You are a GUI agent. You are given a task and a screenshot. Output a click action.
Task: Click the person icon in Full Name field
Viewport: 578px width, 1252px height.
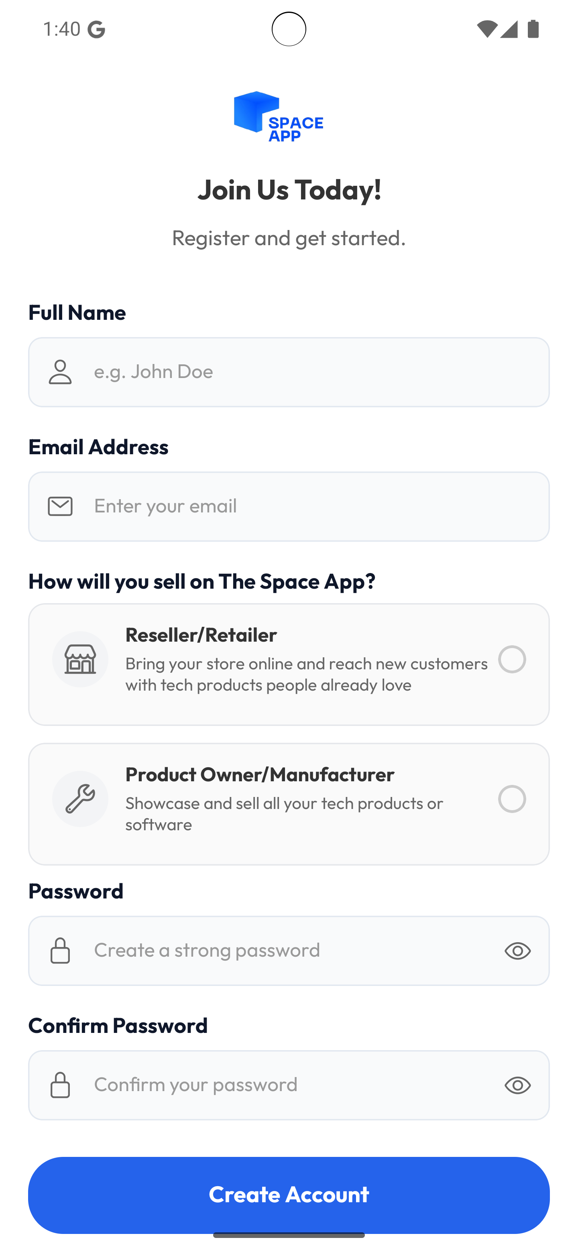(60, 372)
